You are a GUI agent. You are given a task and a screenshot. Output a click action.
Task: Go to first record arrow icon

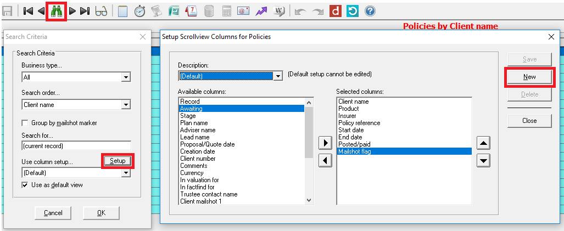coord(28,11)
